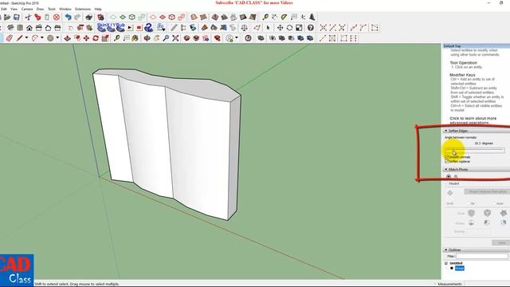This screenshot has width=510, height=287.
Task: Open the user account icon dropdown arrow
Action: [237, 38]
